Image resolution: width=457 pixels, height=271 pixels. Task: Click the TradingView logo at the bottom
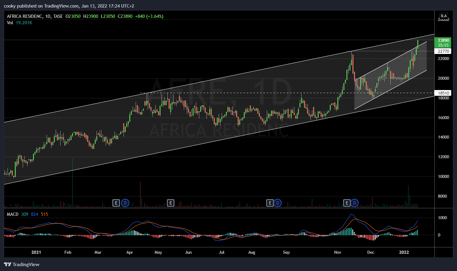point(22,264)
